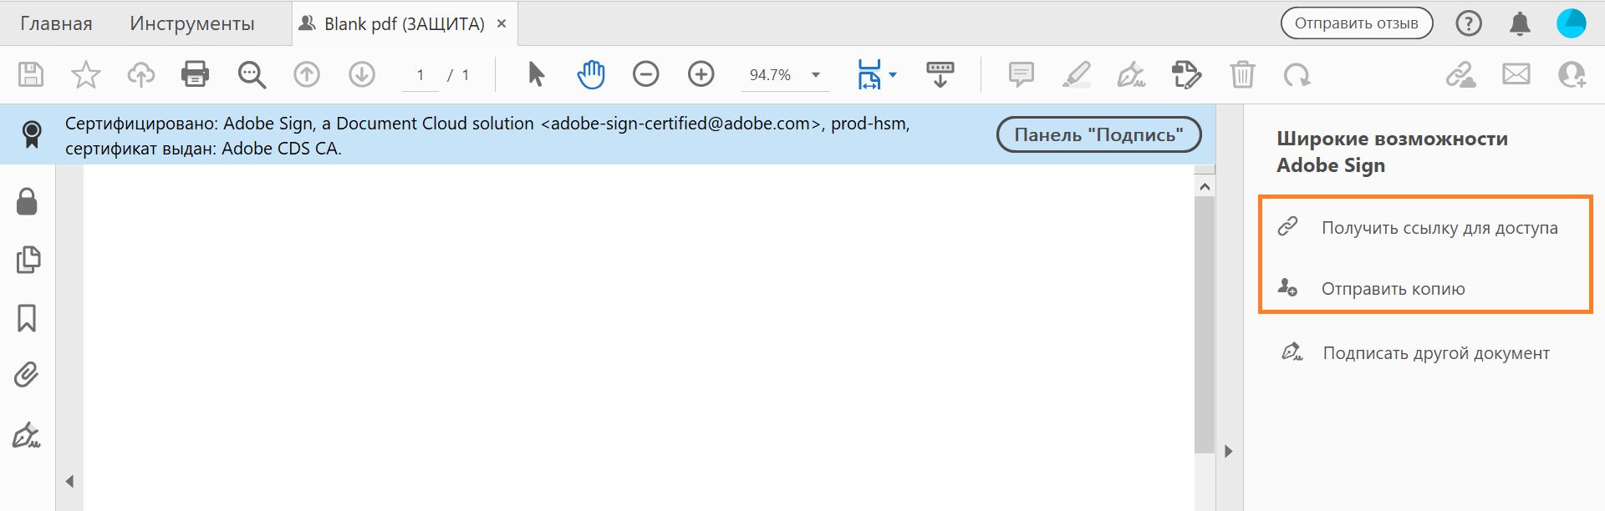The image size is (1605, 511).
Task: Open the Stamp tool icon
Action: (x=1186, y=74)
